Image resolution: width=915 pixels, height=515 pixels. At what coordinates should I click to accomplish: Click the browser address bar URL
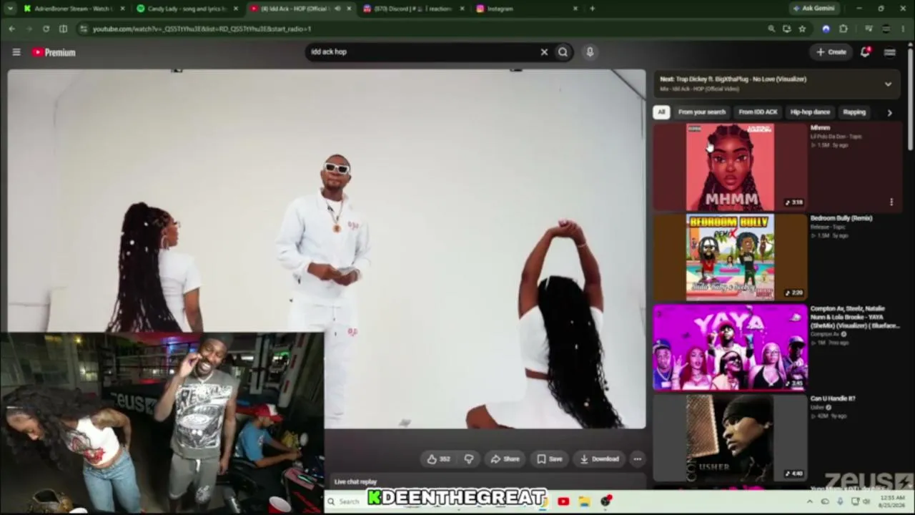pyautogui.click(x=202, y=29)
